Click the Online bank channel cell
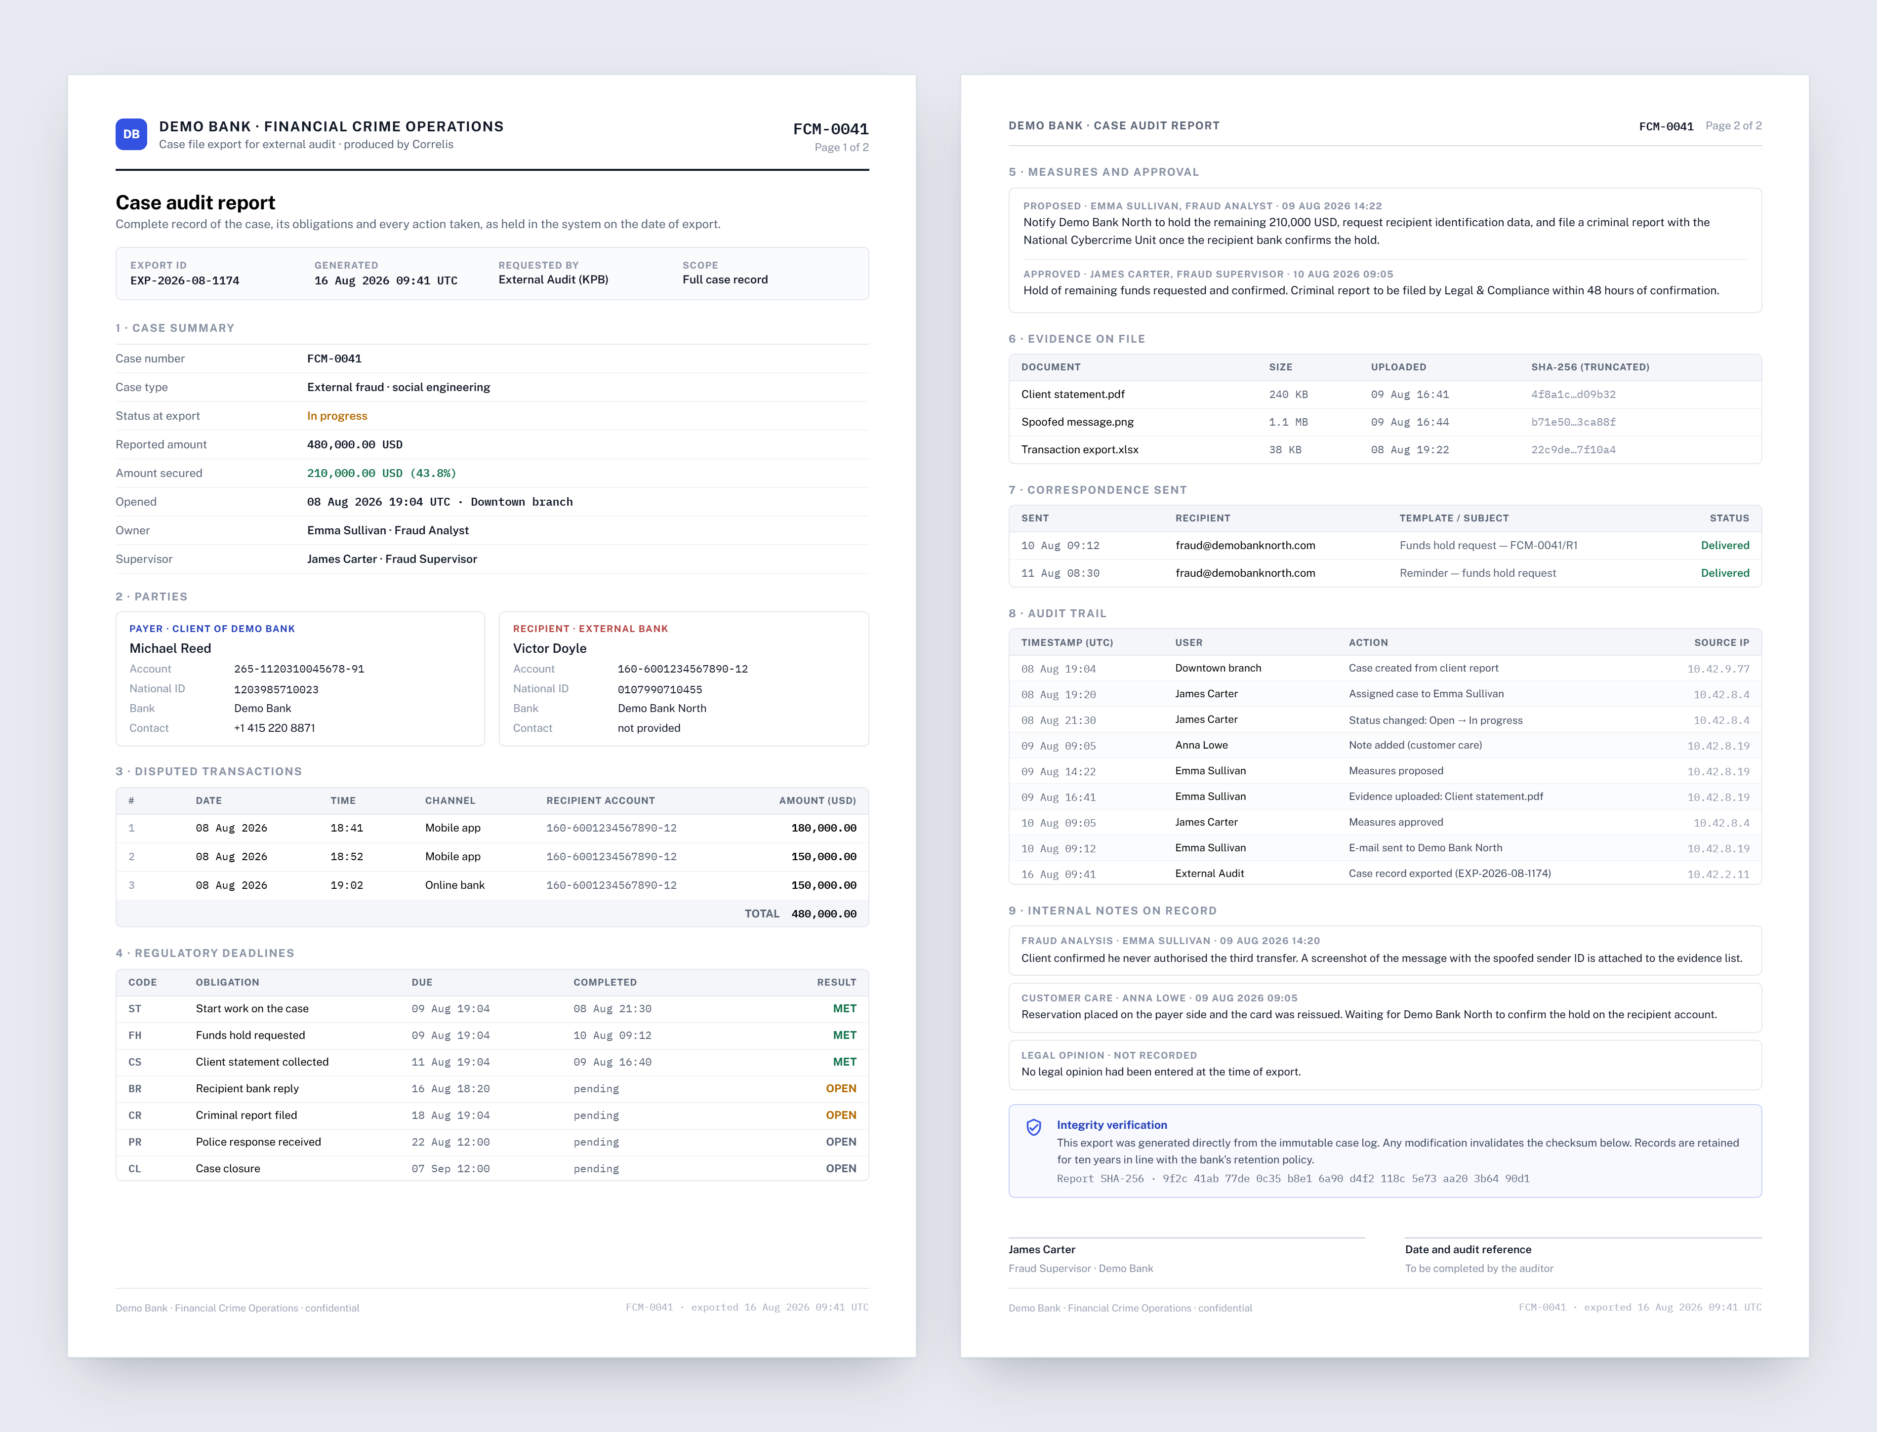 pyautogui.click(x=454, y=885)
